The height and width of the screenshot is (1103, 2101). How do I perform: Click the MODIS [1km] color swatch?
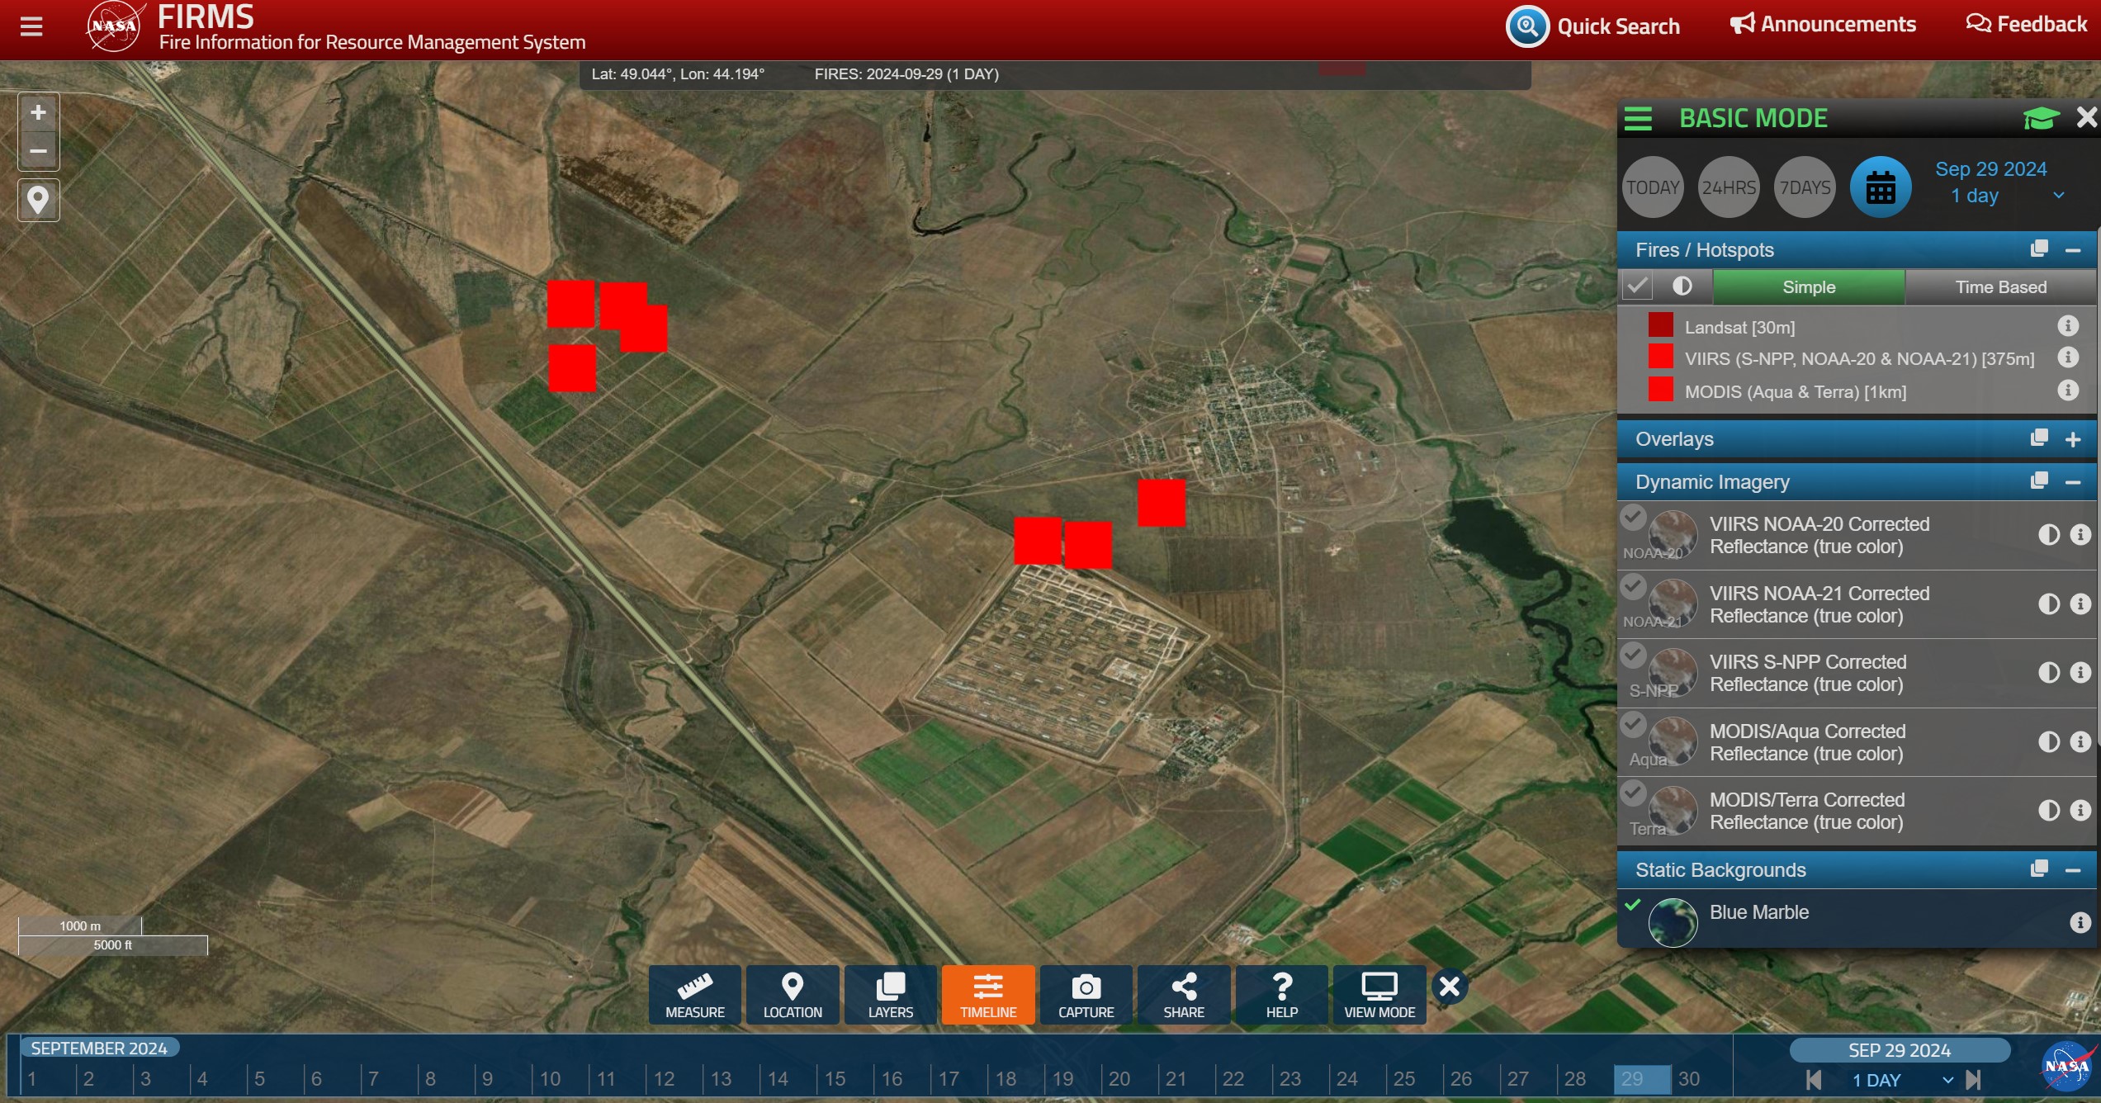(x=1660, y=389)
